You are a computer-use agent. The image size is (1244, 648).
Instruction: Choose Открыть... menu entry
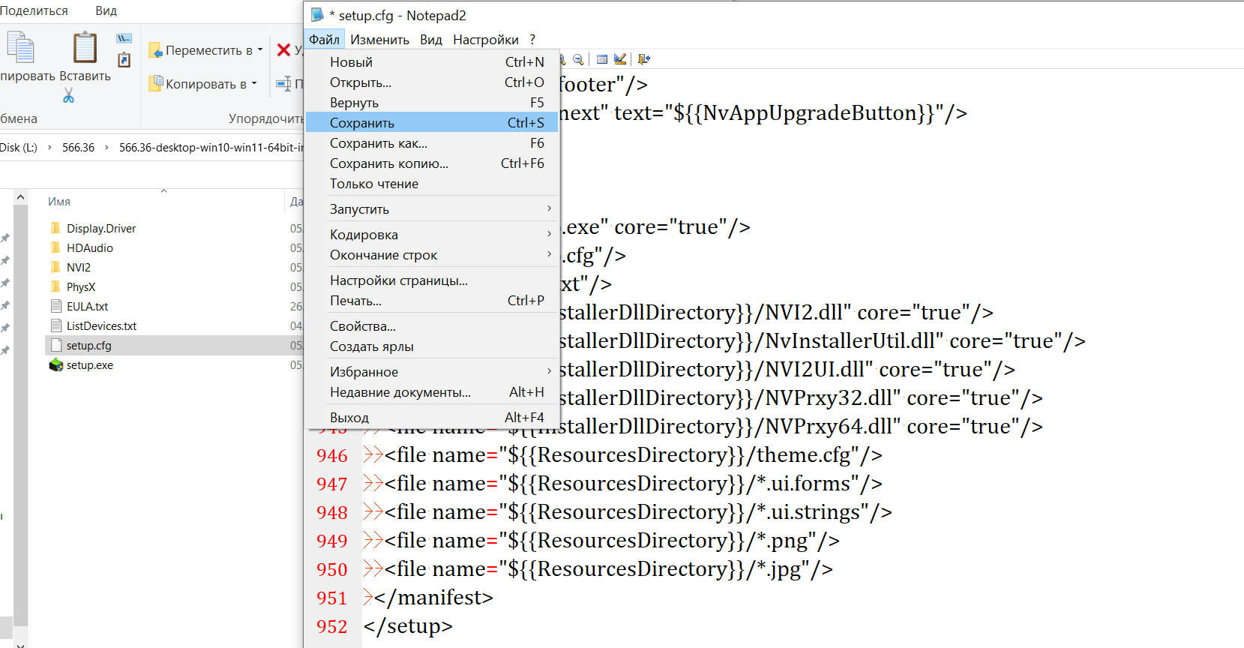click(433, 82)
